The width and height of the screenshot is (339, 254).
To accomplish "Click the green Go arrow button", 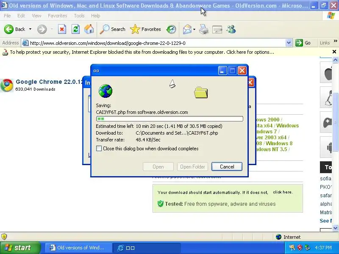I will pyautogui.click(x=299, y=43).
